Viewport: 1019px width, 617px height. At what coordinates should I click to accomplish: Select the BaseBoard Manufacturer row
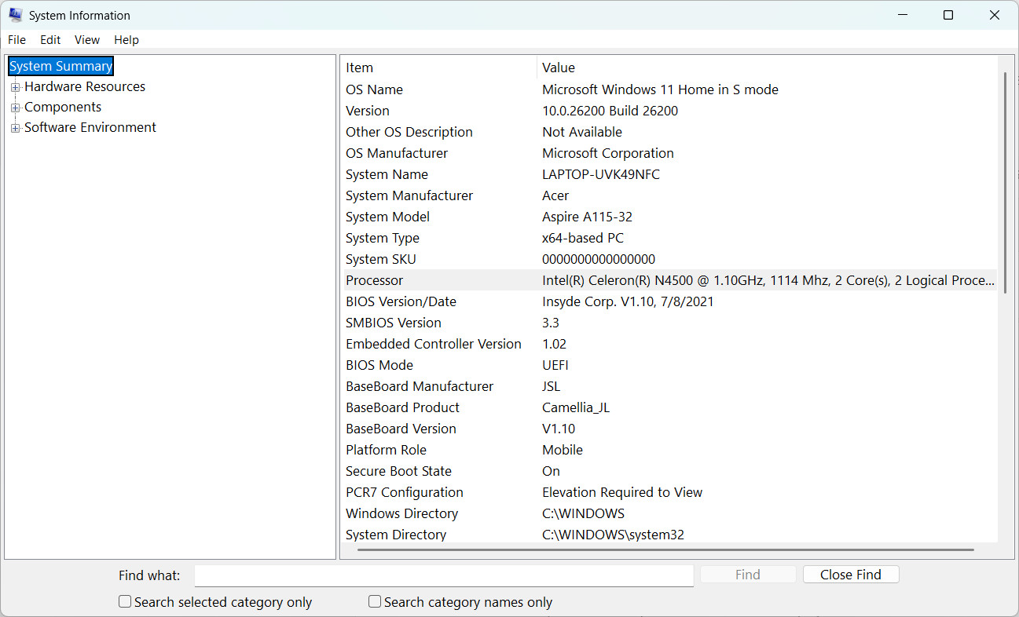tap(670, 386)
